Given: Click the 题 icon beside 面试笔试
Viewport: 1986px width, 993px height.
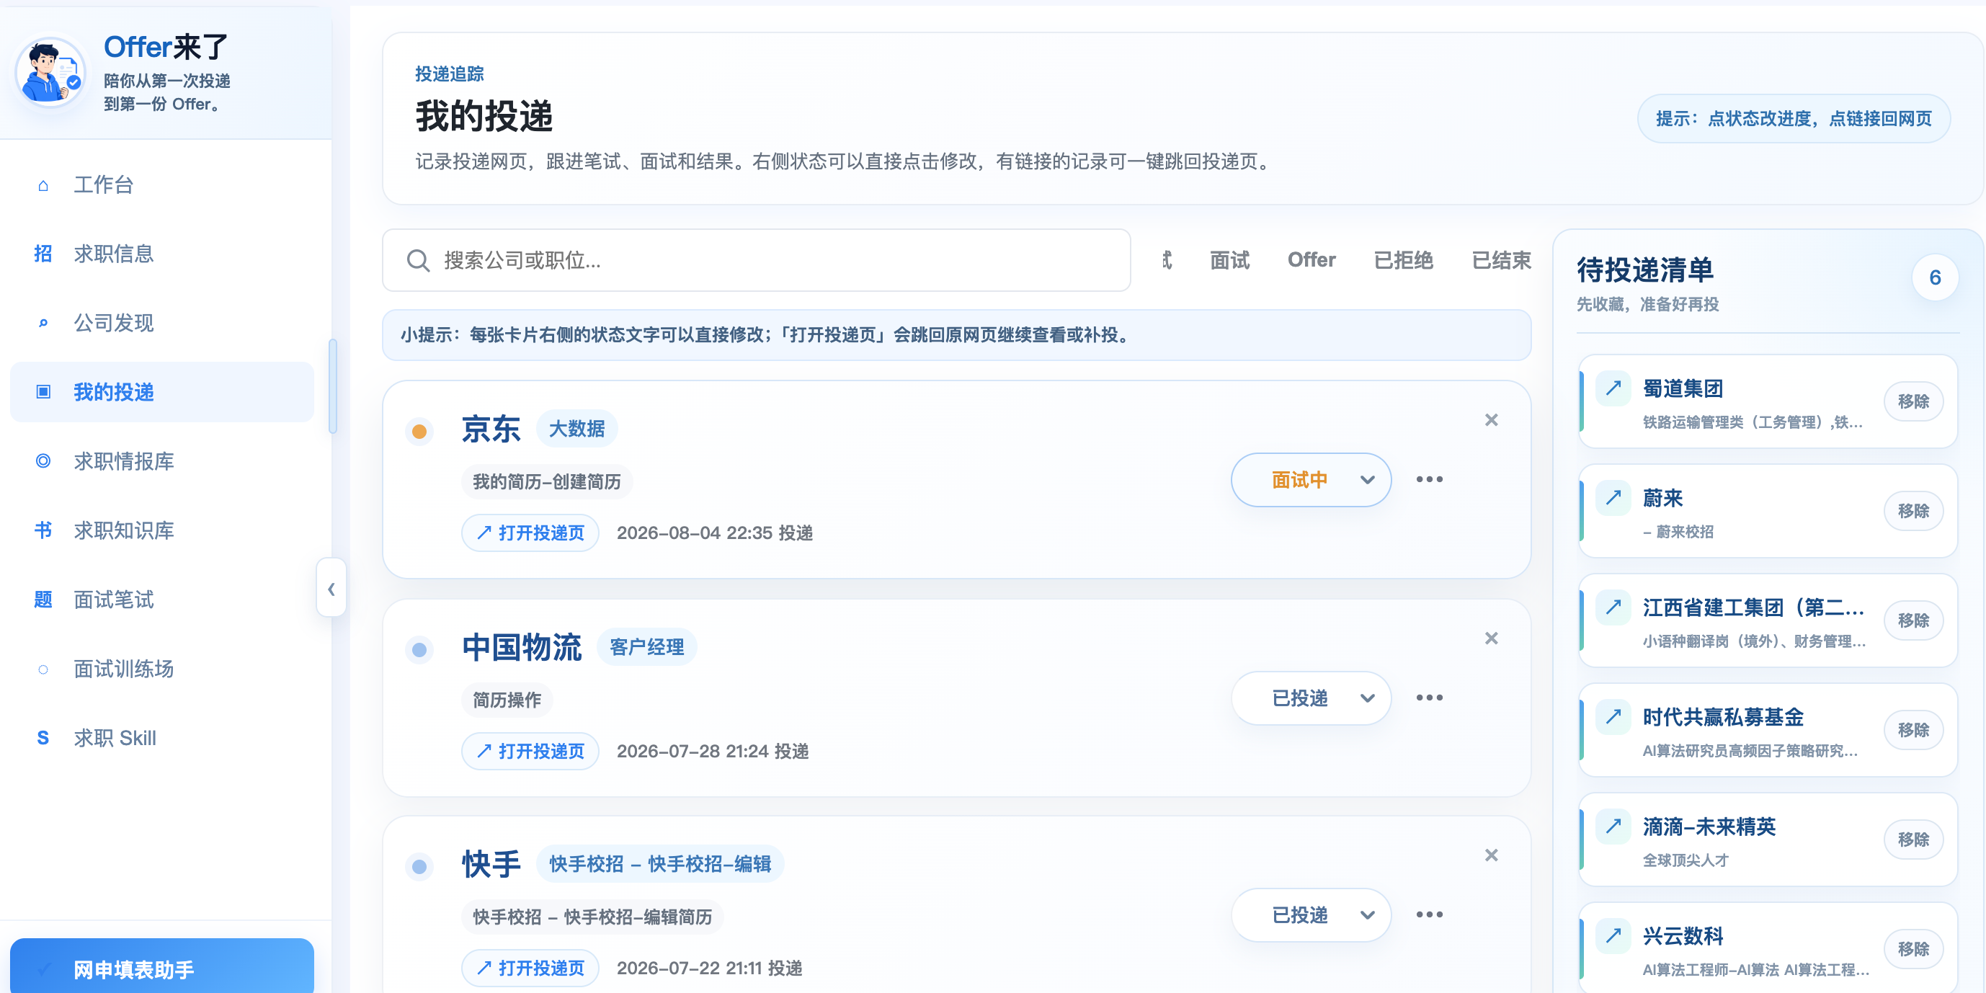Looking at the screenshot, I should 43,599.
